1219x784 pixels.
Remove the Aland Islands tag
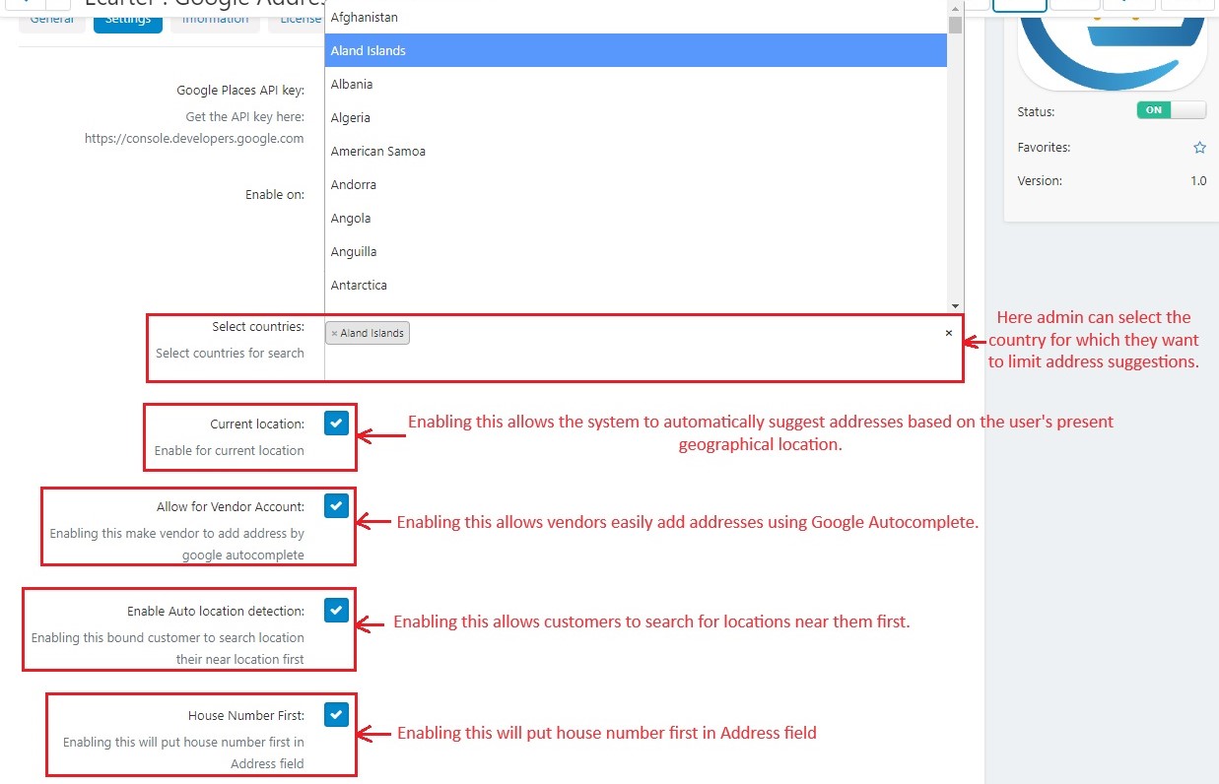(334, 334)
